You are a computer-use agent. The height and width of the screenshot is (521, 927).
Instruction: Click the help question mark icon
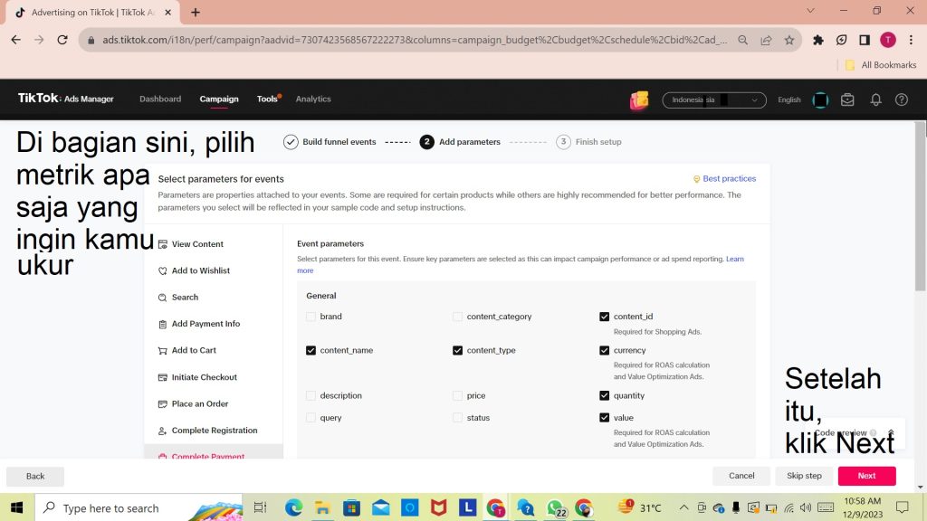click(x=902, y=99)
